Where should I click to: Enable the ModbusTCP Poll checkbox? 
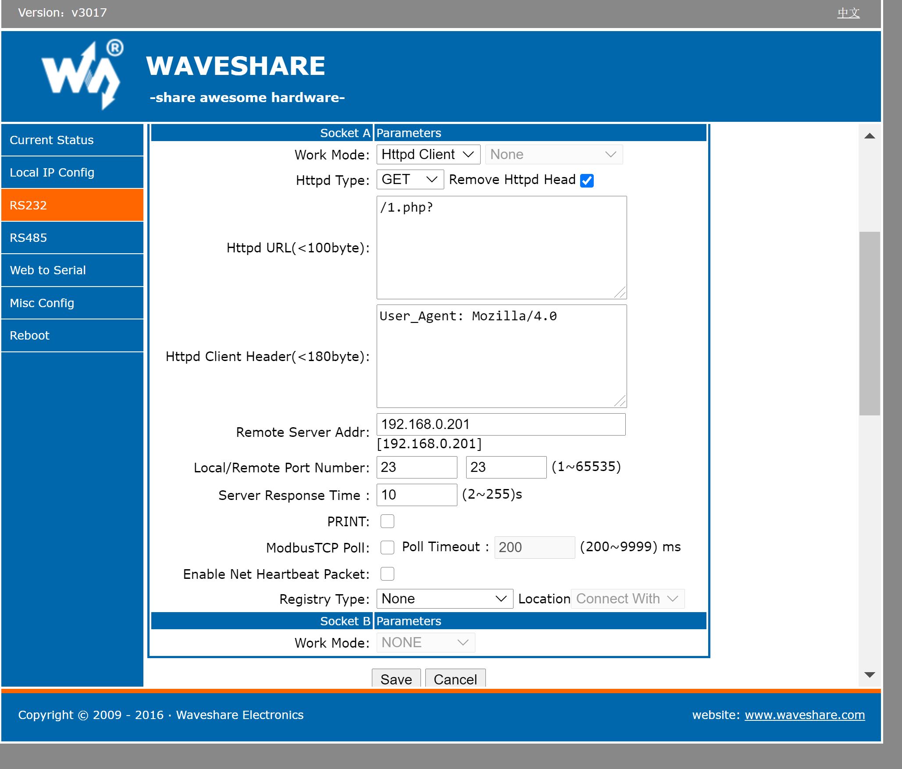pyautogui.click(x=387, y=547)
